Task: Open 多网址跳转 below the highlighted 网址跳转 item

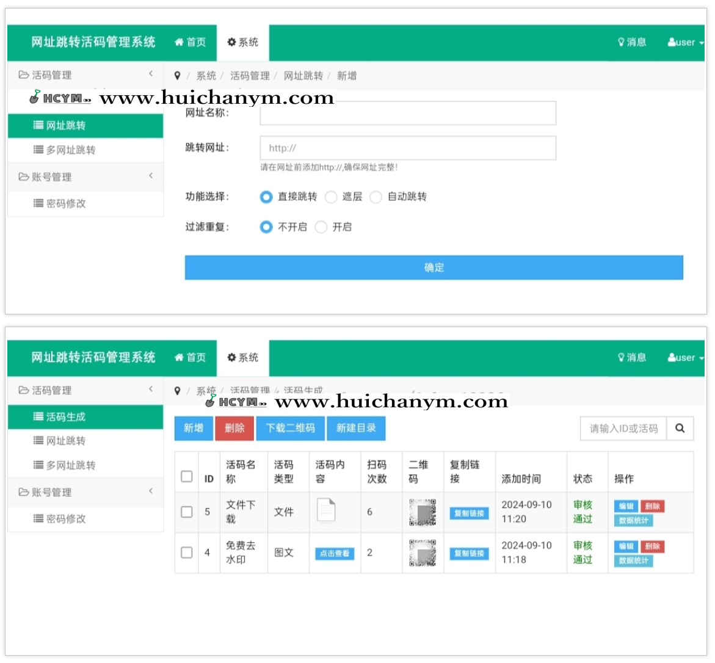Action: pos(70,150)
